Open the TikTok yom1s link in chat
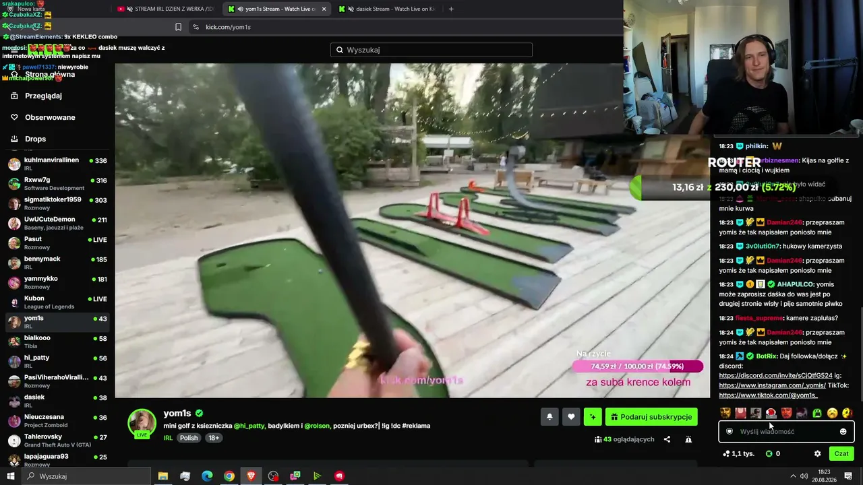 tap(768, 395)
